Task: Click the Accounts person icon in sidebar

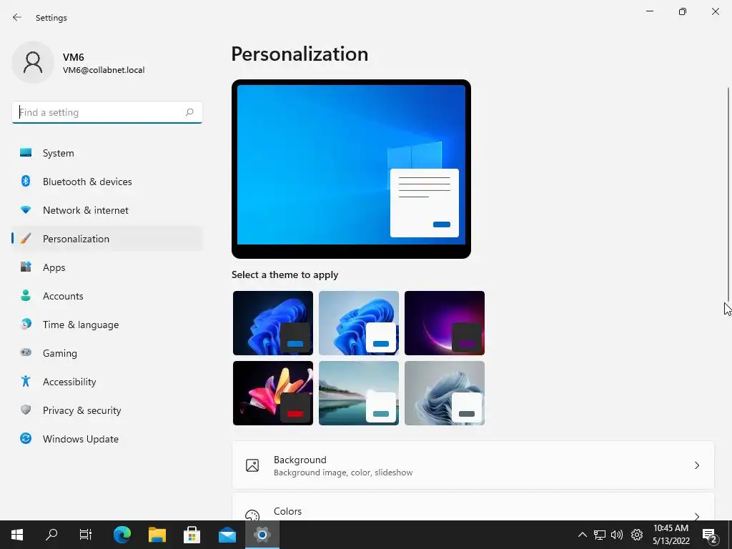Action: (26, 295)
